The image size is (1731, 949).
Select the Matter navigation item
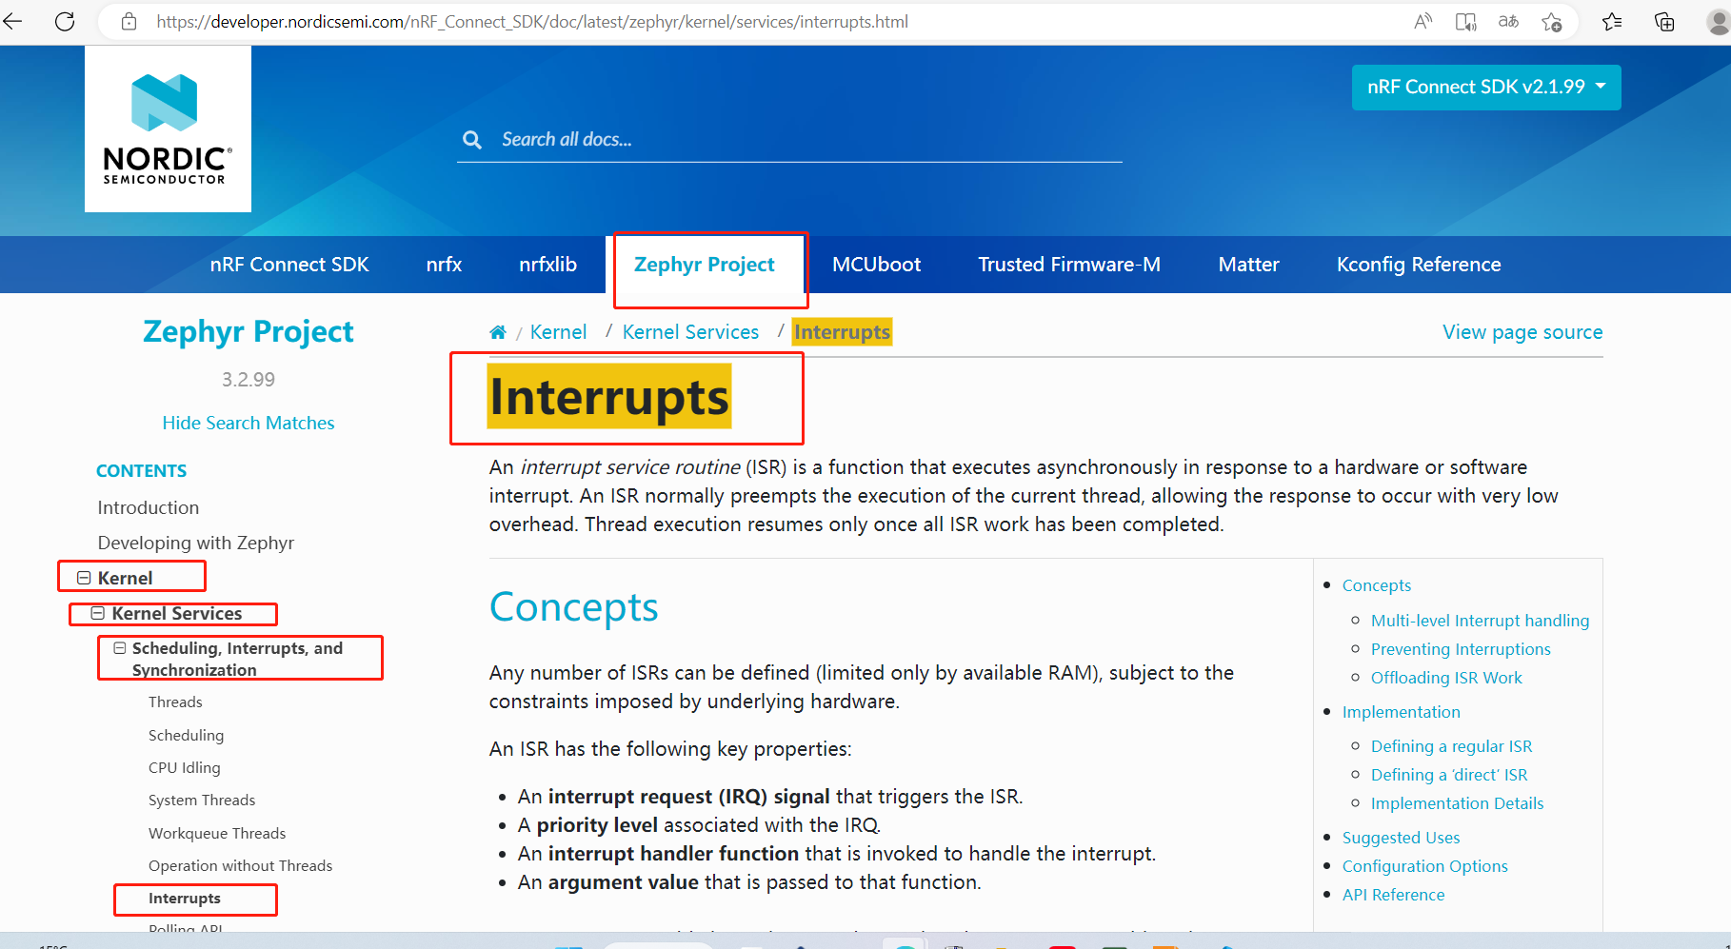tap(1248, 264)
